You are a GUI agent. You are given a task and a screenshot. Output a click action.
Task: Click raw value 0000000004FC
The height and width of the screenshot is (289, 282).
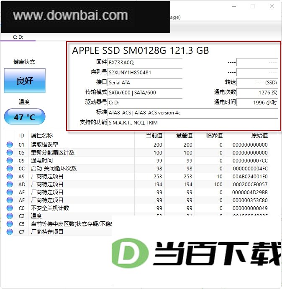tap(250, 169)
